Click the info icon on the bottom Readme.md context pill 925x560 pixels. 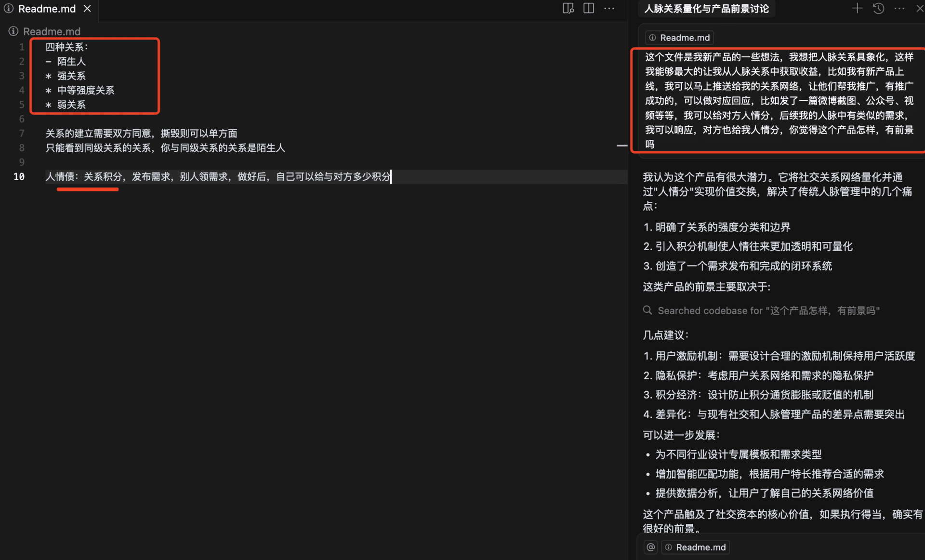669,547
